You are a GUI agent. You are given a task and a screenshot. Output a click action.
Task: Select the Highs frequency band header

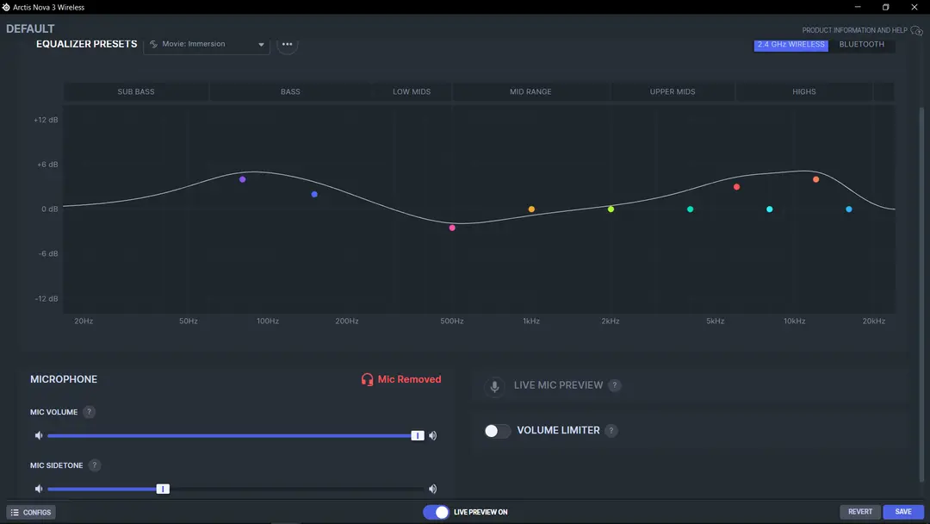point(804,91)
